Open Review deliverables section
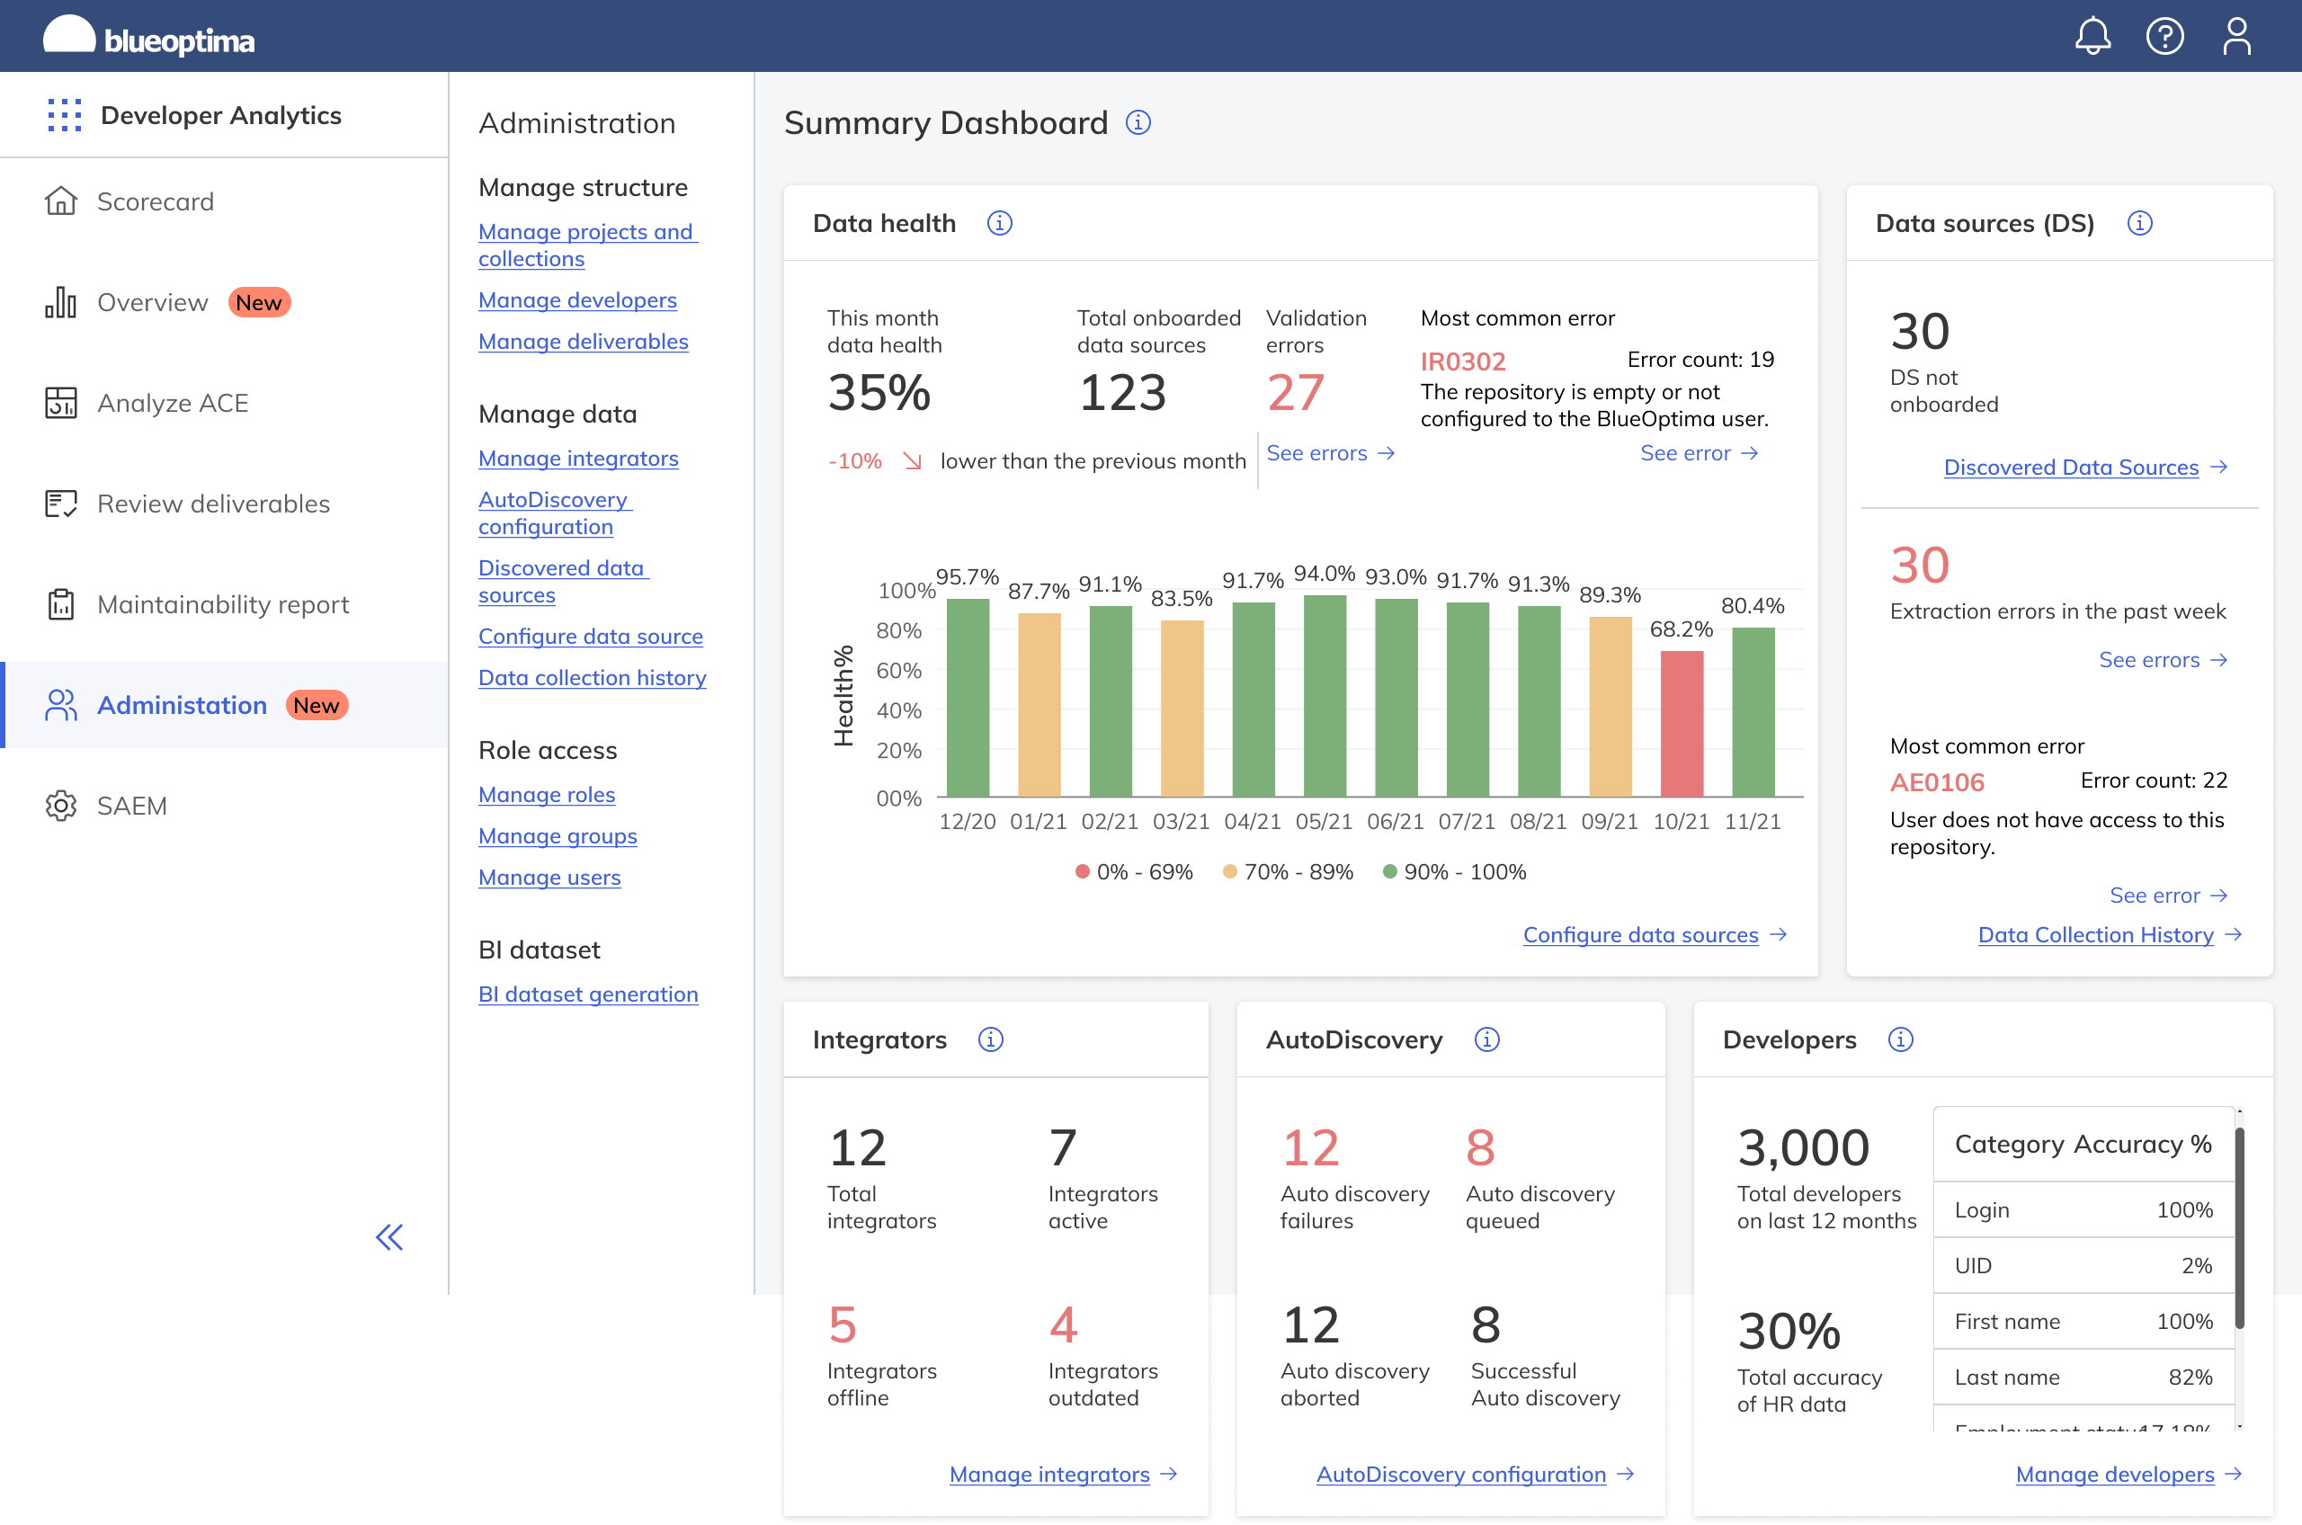This screenshot has height=1525, width=2302. (x=213, y=504)
